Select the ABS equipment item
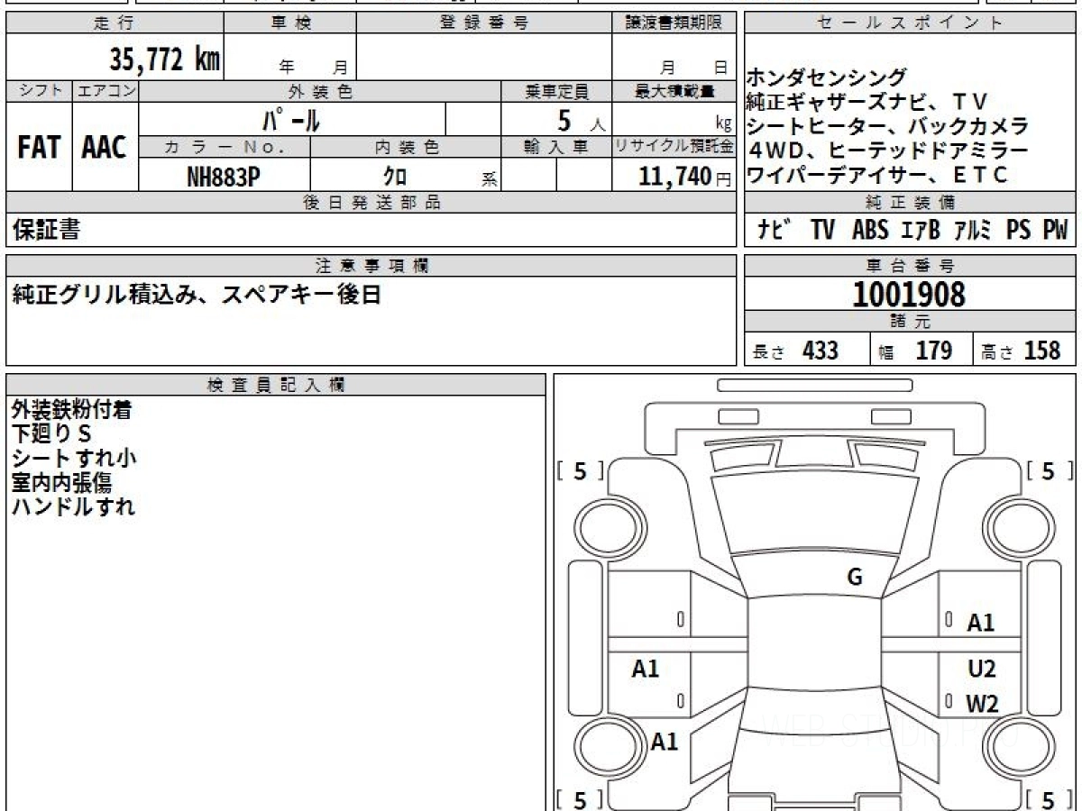The image size is (1082, 811). click(x=870, y=231)
